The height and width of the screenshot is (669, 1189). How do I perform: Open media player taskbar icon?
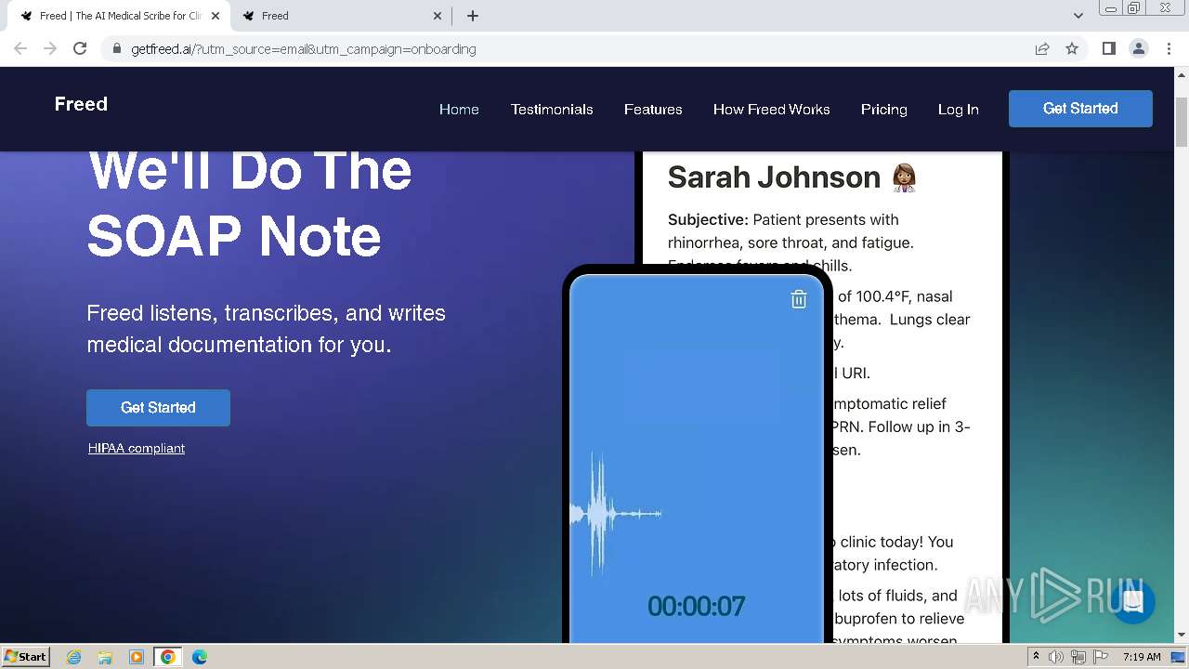[x=136, y=657]
